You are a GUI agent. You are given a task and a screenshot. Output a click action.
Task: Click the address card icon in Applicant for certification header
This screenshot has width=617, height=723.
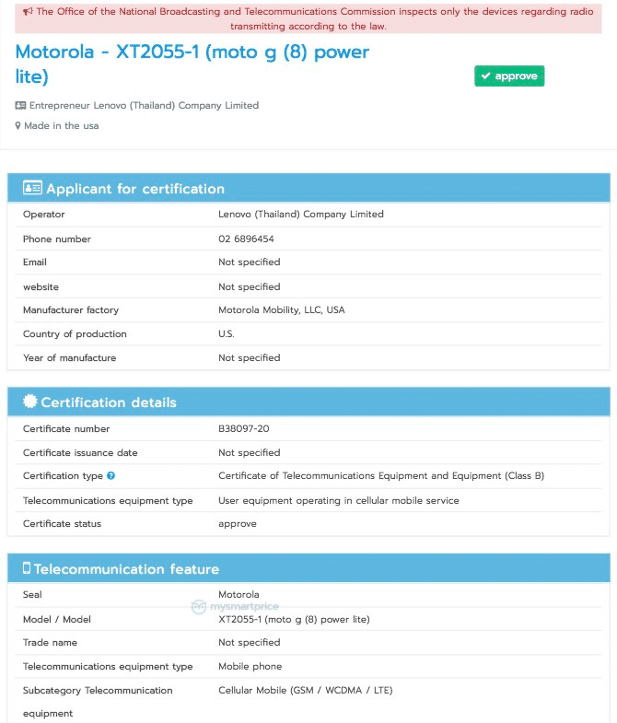point(32,188)
